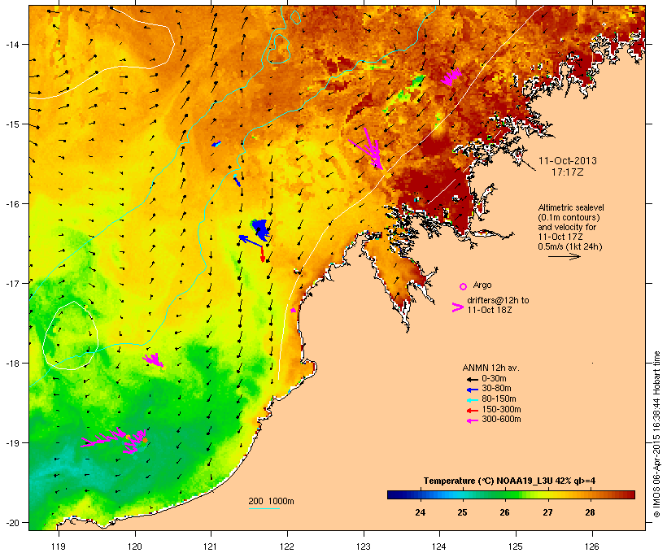Image resolution: width=667 pixels, height=553 pixels.
Task: Click the latitude axis label -17
Action: [11, 283]
